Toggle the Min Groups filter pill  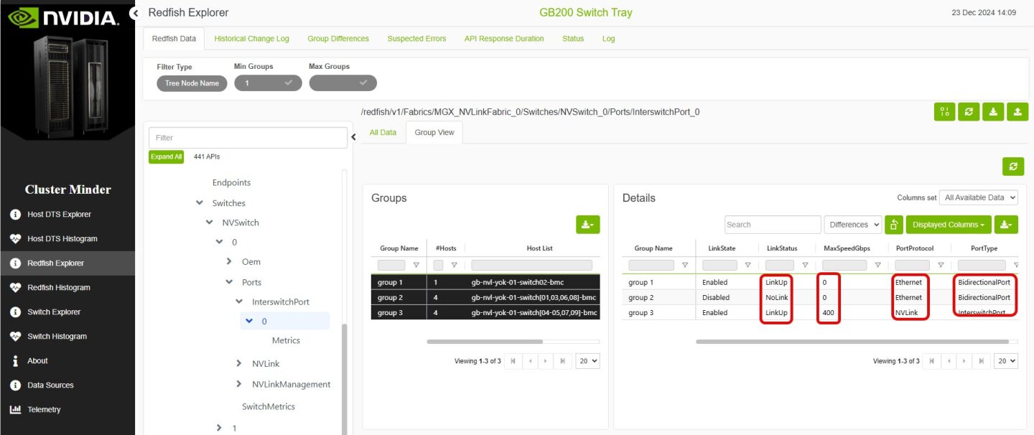pos(268,83)
